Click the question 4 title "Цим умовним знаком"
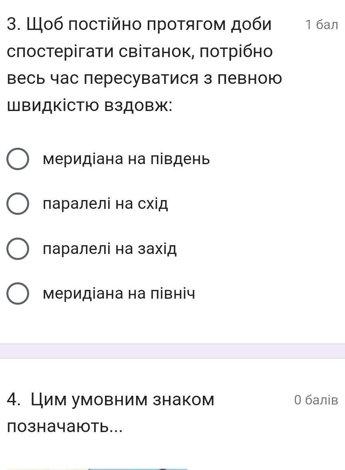This screenshot has height=470, width=345. 122,400
